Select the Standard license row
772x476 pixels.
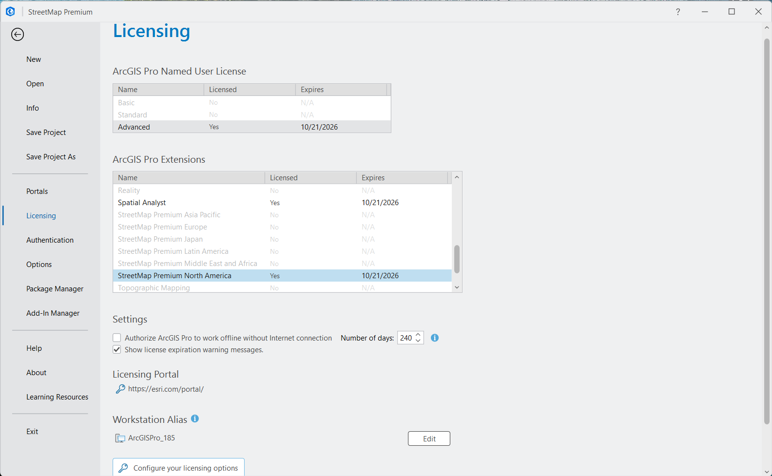click(x=252, y=114)
